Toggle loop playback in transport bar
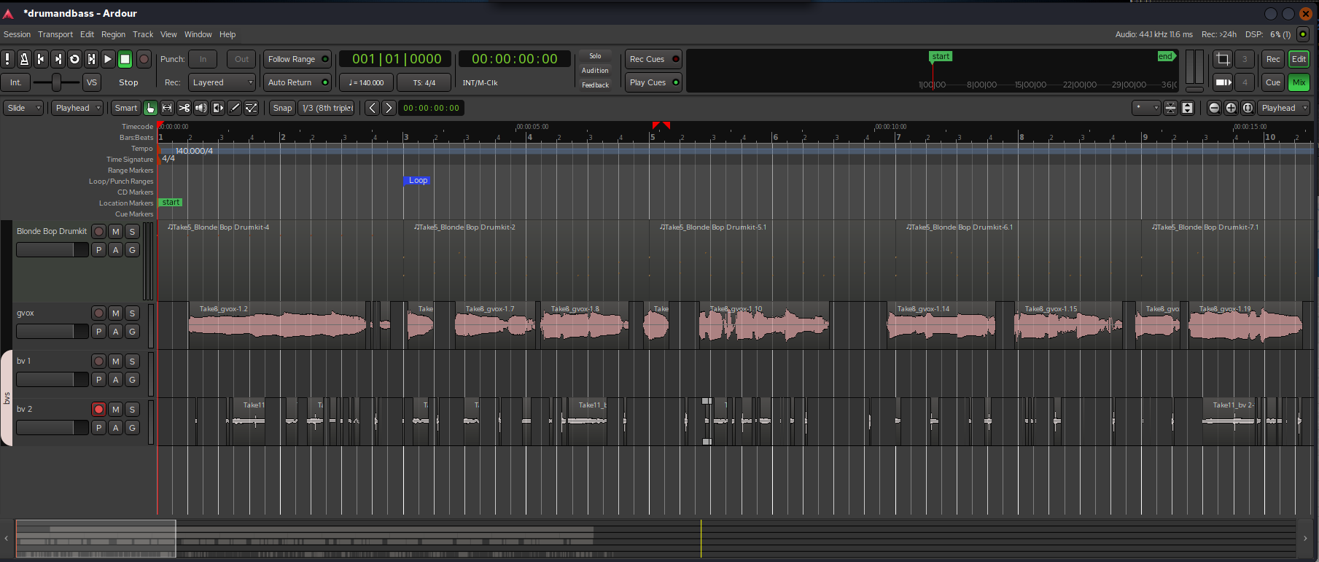The image size is (1319, 562). tap(74, 59)
